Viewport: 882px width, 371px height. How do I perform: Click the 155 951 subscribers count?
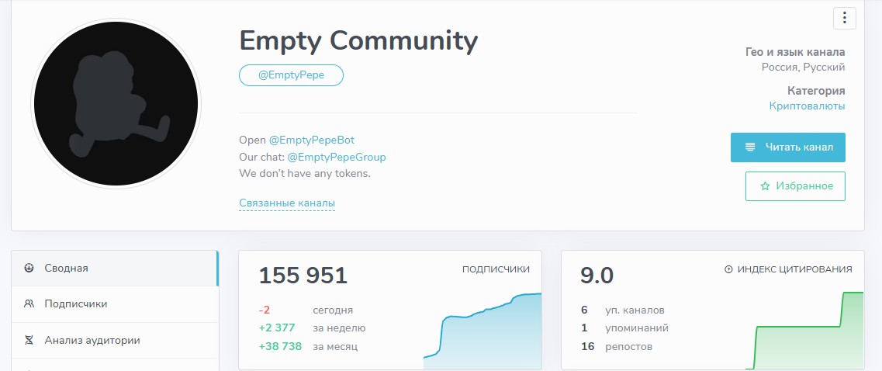(x=303, y=276)
